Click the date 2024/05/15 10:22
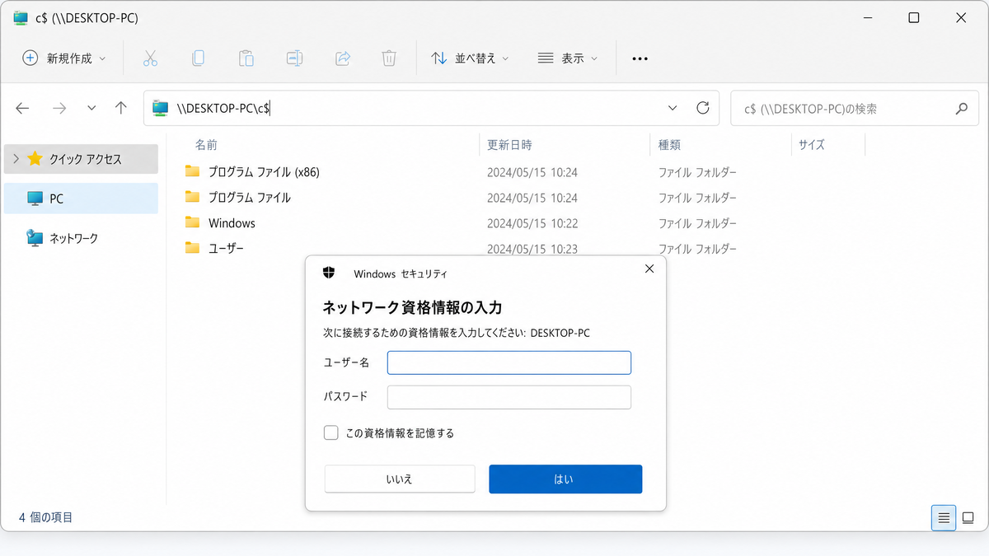989x556 pixels. [x=532, y=223]
